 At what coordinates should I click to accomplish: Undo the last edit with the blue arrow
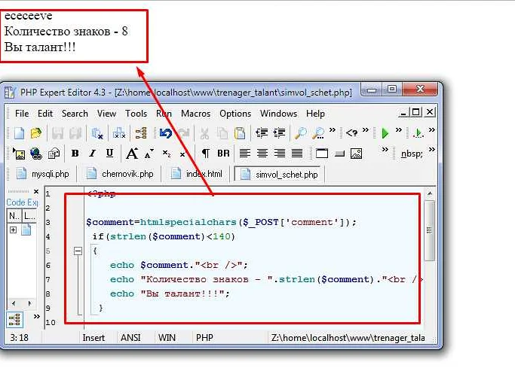pos(166,133)
